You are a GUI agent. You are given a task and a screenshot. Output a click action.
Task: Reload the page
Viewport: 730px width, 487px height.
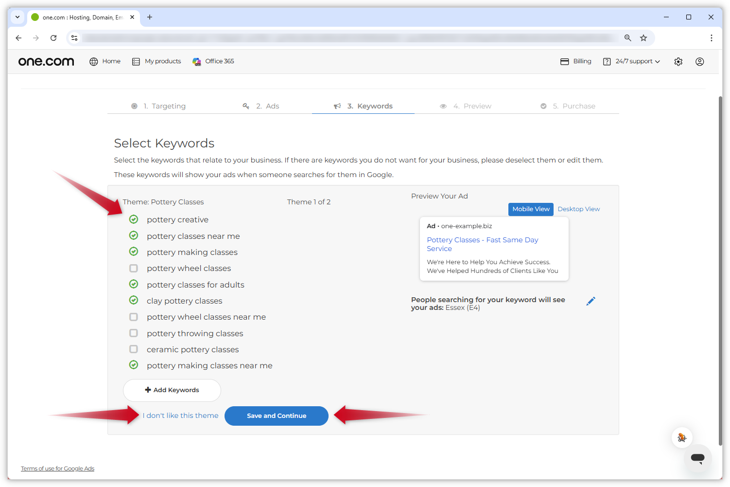pyautogui.click(x=53, y=38)
